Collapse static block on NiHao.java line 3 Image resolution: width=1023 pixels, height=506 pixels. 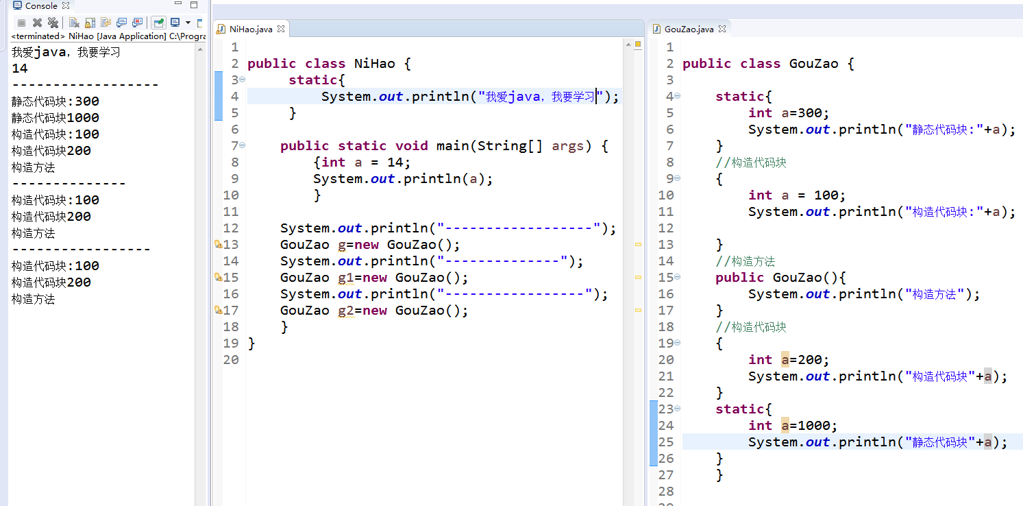[x=242, y=80]
